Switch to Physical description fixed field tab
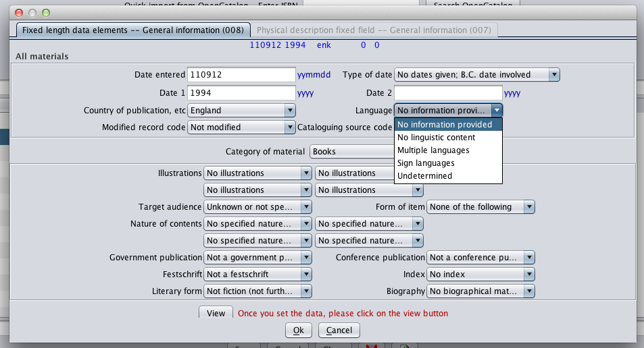 tap(374, 30)
